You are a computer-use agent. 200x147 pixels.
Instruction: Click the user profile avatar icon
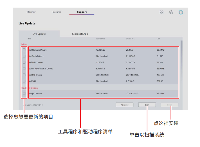click(181, 12)
